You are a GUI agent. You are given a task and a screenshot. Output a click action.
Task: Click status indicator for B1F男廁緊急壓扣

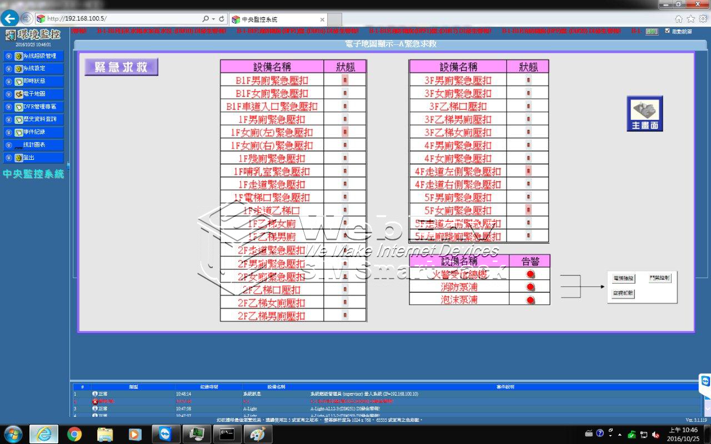345,80
